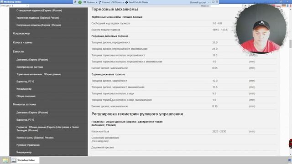Open the Connect USB Device dropdown
Viewport: 292px width, 164px height.
[111, 2]
